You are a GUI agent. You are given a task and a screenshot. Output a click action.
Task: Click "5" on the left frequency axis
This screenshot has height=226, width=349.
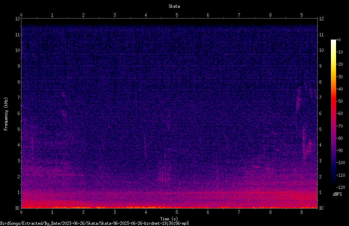[x=18, y=129]
